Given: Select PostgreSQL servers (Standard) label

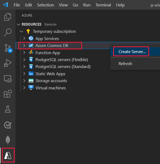Looking at the screenshot, I should (x=63, y=67).
